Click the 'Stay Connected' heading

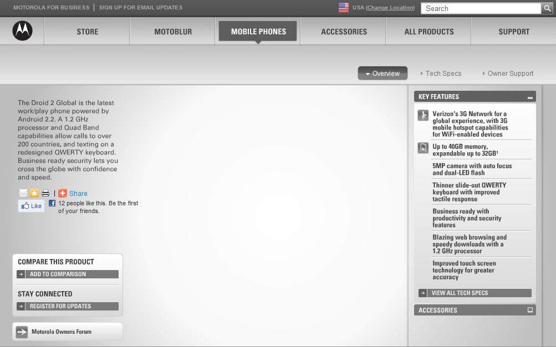[45, 294]
